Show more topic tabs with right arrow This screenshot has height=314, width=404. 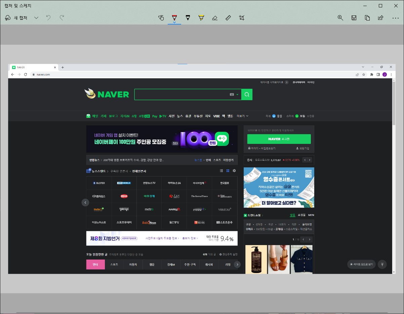click(237, 265)
